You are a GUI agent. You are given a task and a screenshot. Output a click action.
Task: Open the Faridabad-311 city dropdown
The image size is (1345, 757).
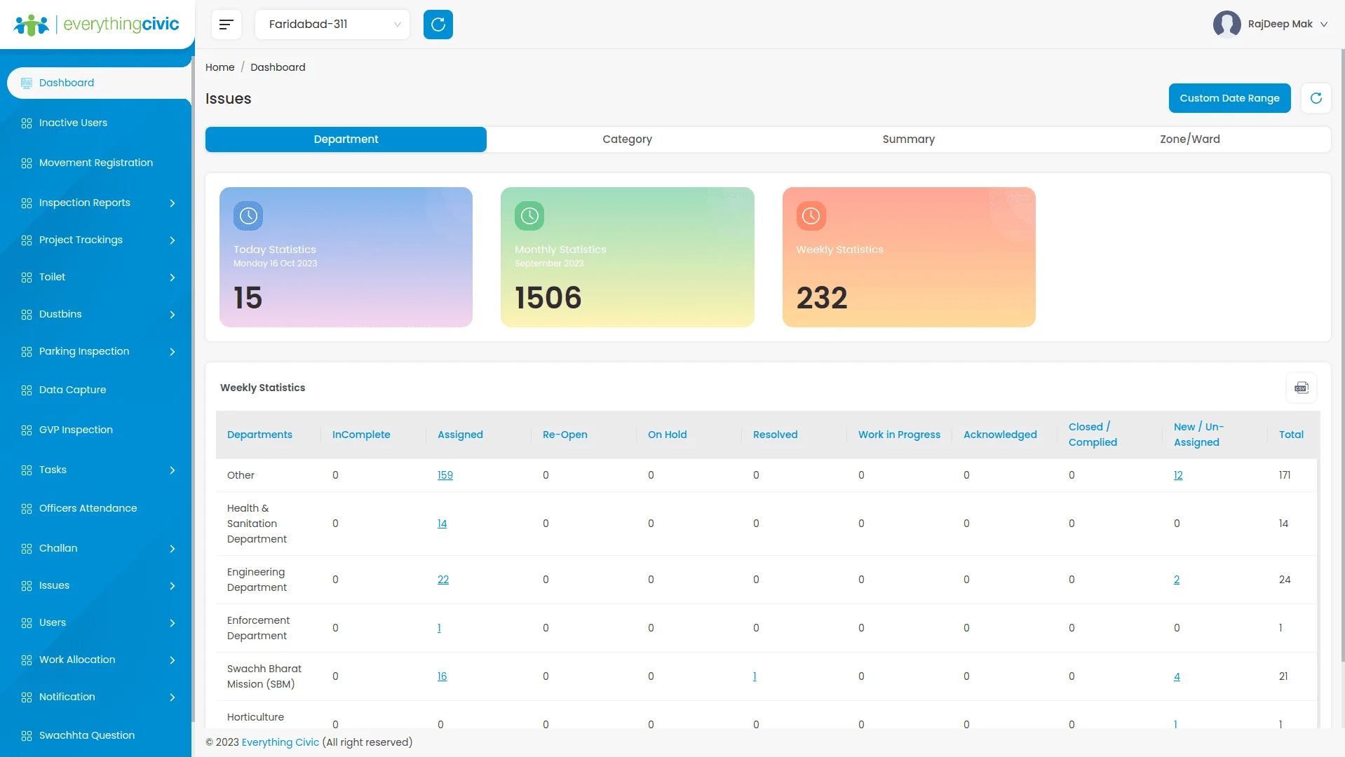click(x=332, y=25)
